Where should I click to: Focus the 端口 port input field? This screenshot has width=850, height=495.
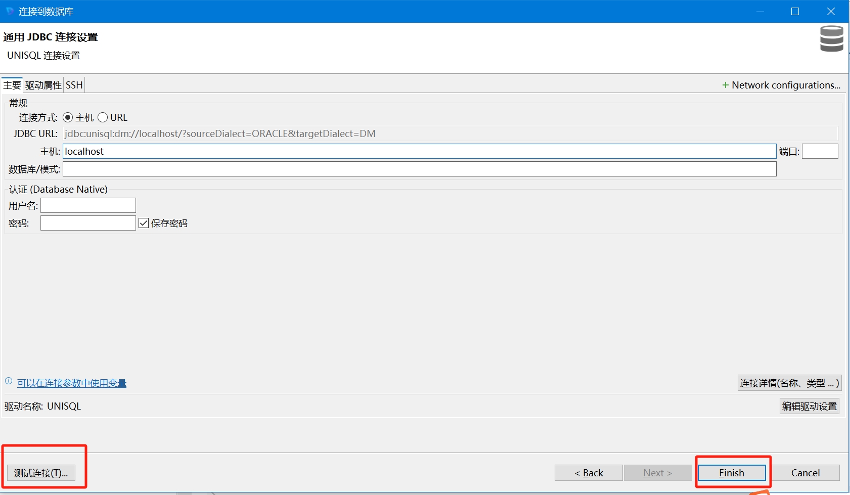[820, 151]
